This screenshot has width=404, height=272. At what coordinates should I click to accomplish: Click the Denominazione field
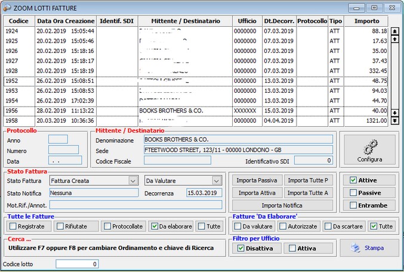238,139
